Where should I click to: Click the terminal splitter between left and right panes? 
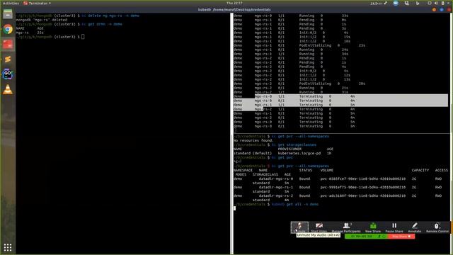point(231,134)
